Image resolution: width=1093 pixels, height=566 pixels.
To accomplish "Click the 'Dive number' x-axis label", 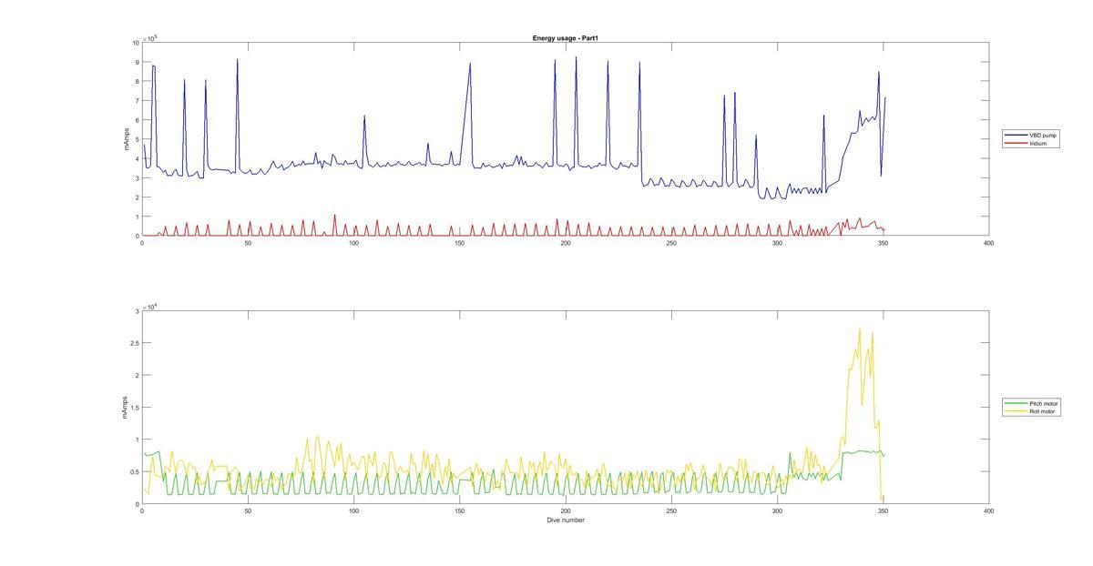I will tap(566, 521).
